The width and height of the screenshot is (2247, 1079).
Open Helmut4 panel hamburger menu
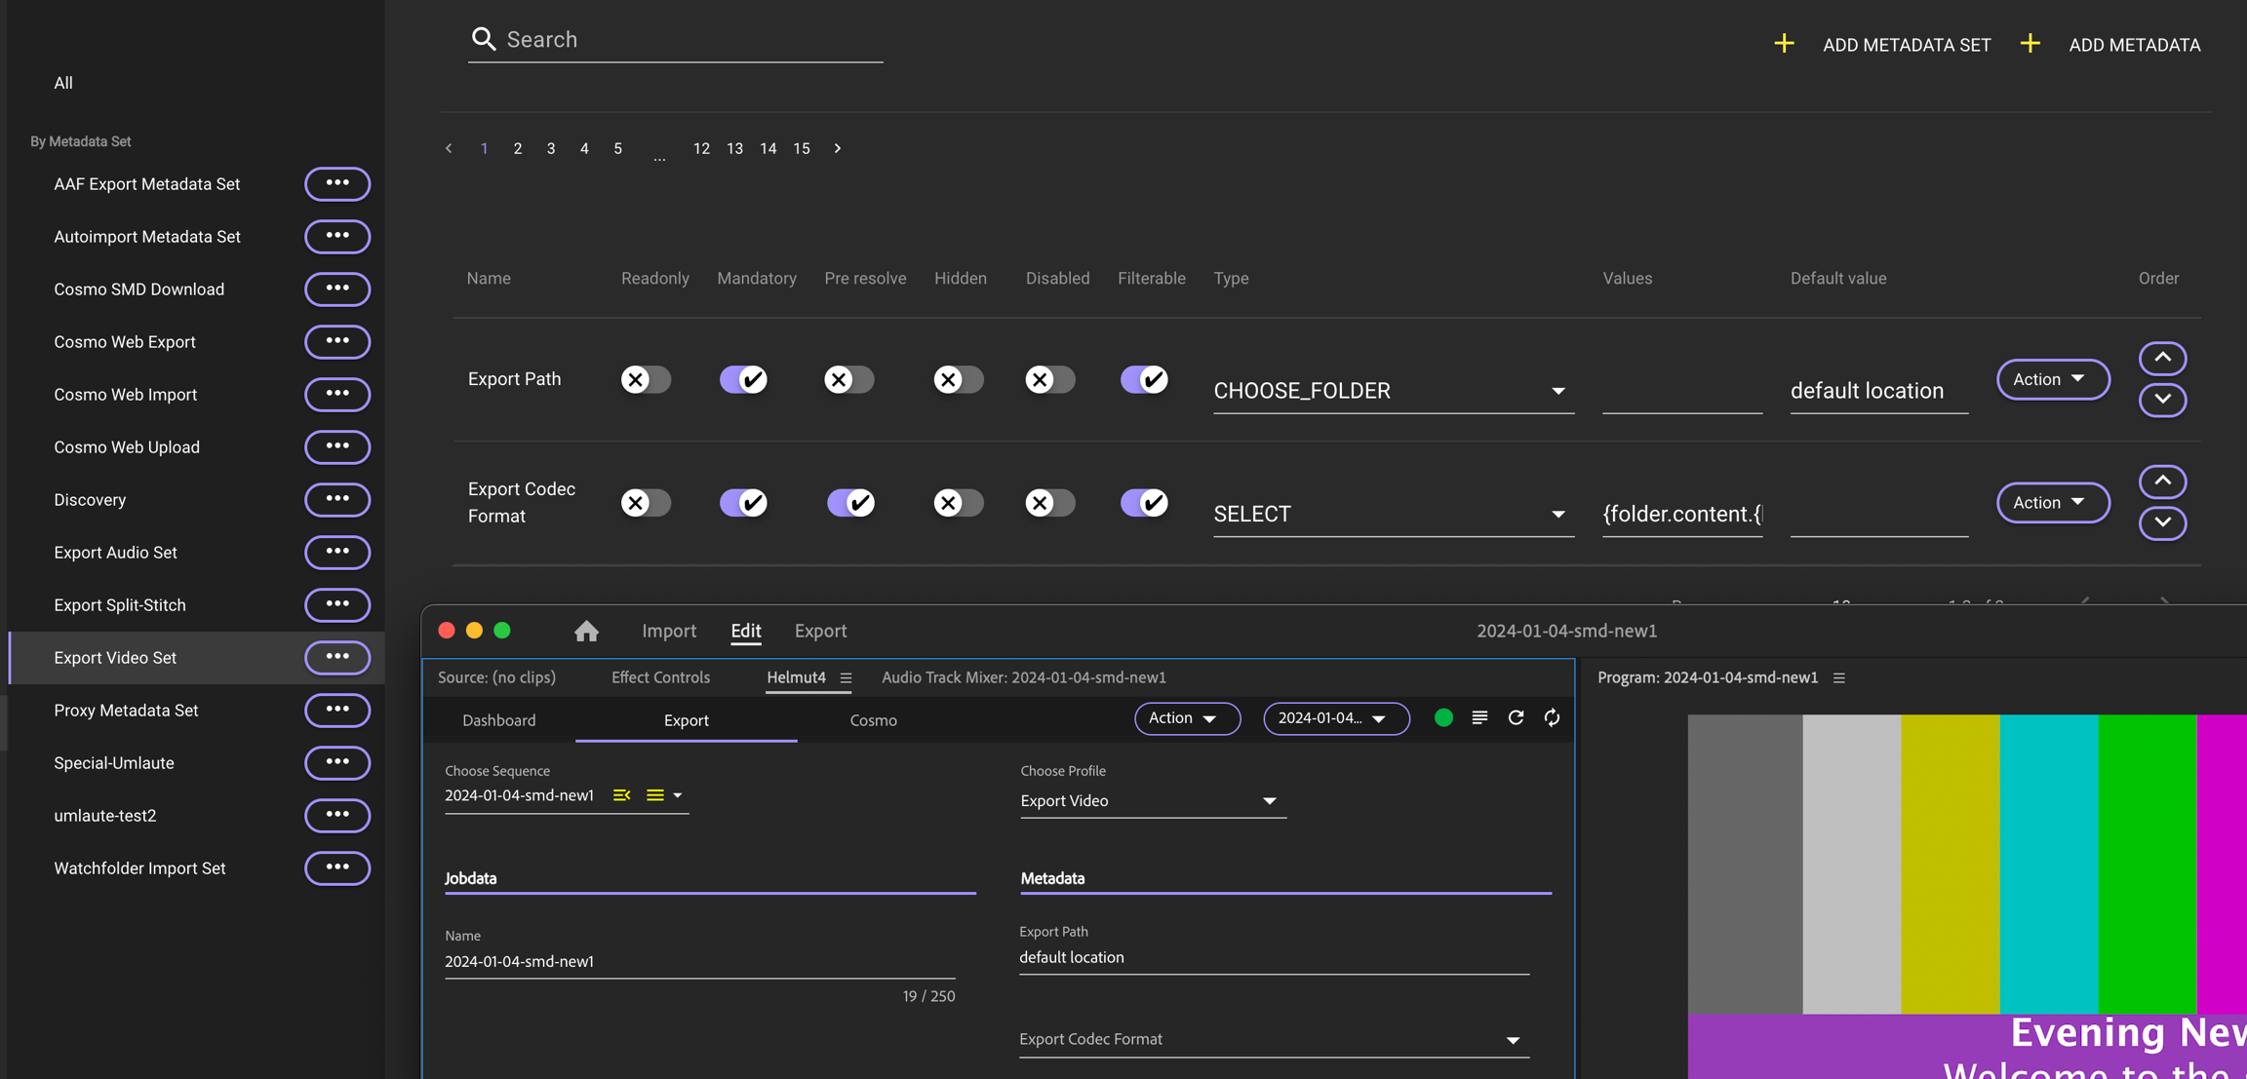846,677
